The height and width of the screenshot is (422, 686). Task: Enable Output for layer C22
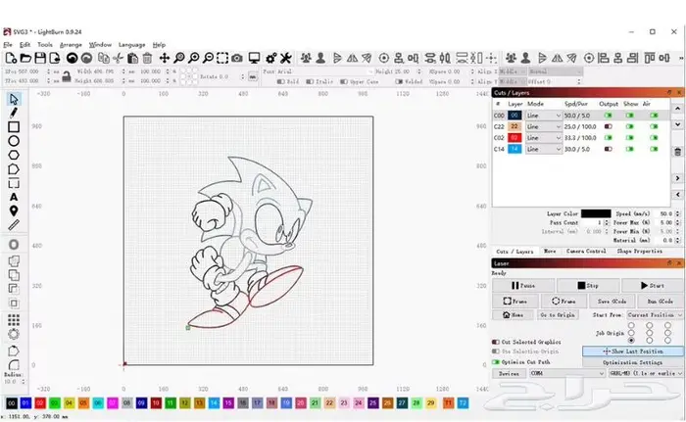(609, 126)
